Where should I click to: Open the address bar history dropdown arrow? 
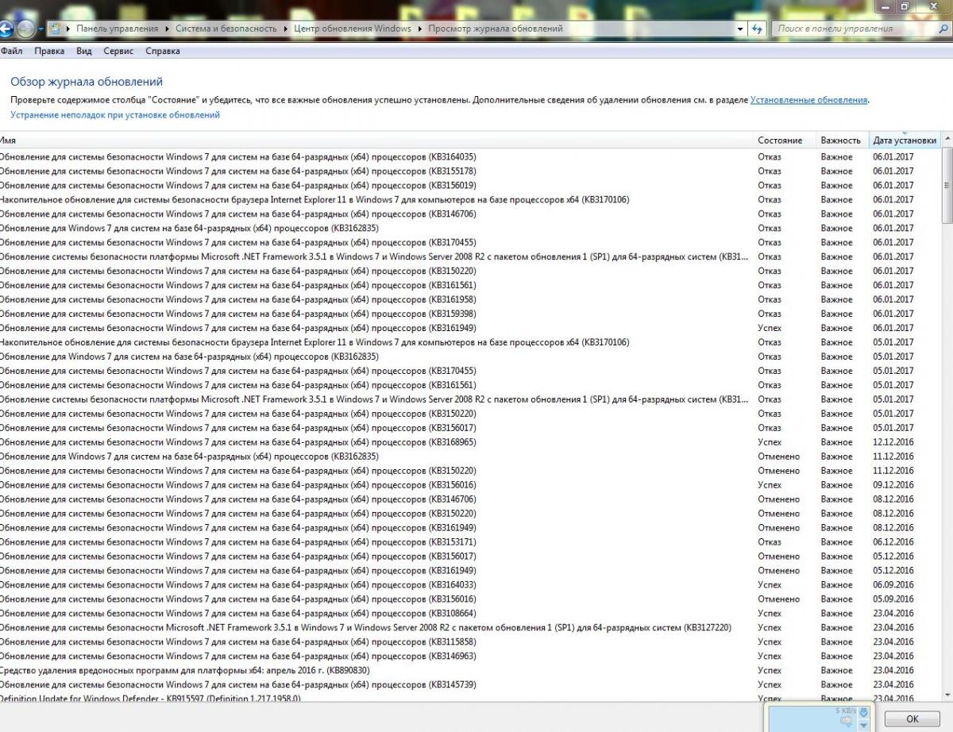pyautogui.click(x=741, y=29)
